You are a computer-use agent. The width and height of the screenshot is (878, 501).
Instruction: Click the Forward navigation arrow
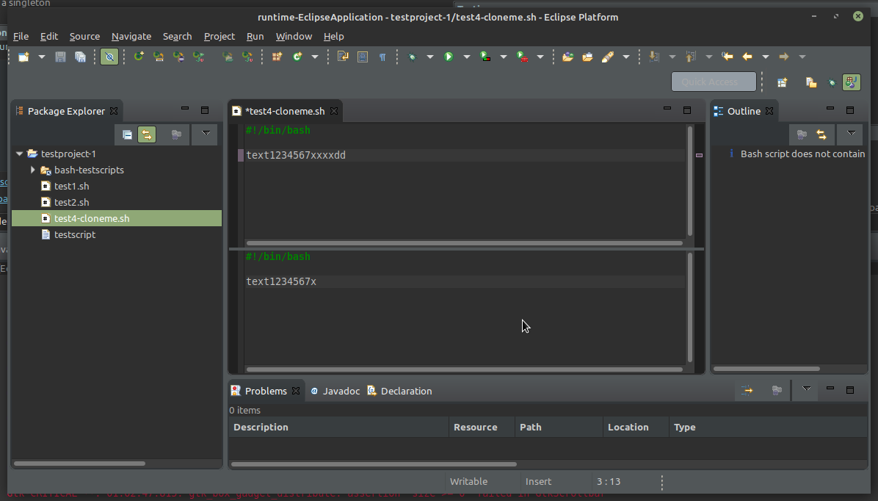(784, 57)
